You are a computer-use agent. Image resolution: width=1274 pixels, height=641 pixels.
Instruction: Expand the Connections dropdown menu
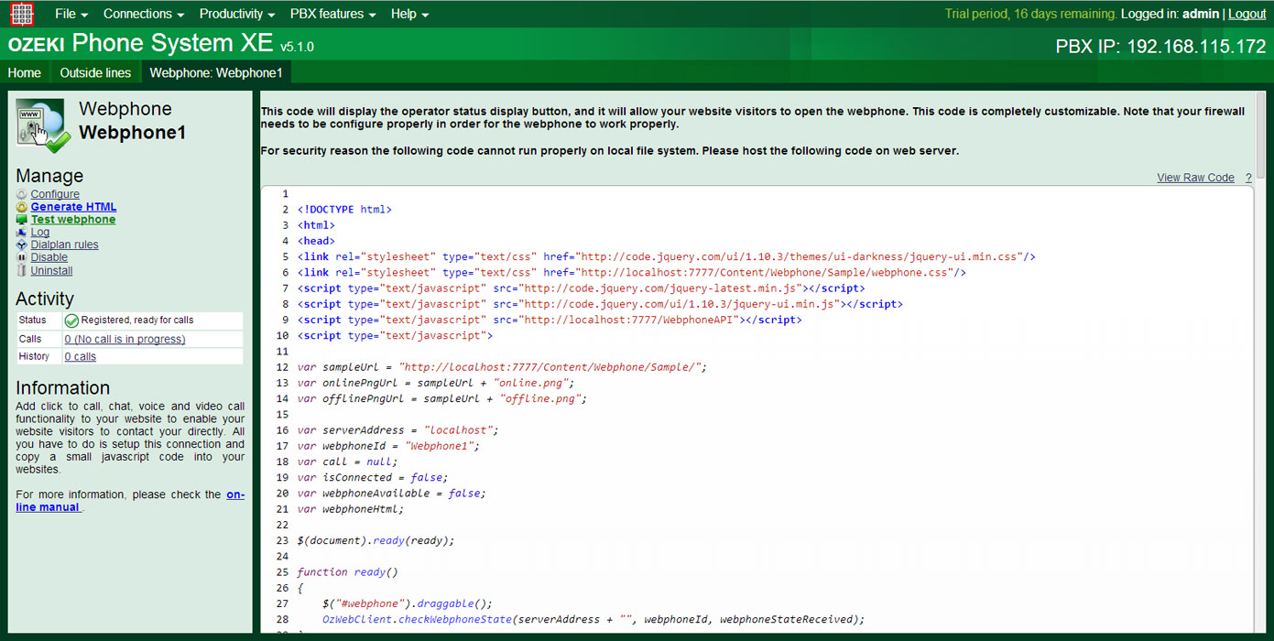pos(144,14)
